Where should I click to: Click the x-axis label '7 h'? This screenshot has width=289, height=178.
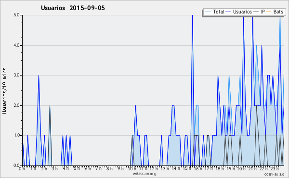[98, 168]
